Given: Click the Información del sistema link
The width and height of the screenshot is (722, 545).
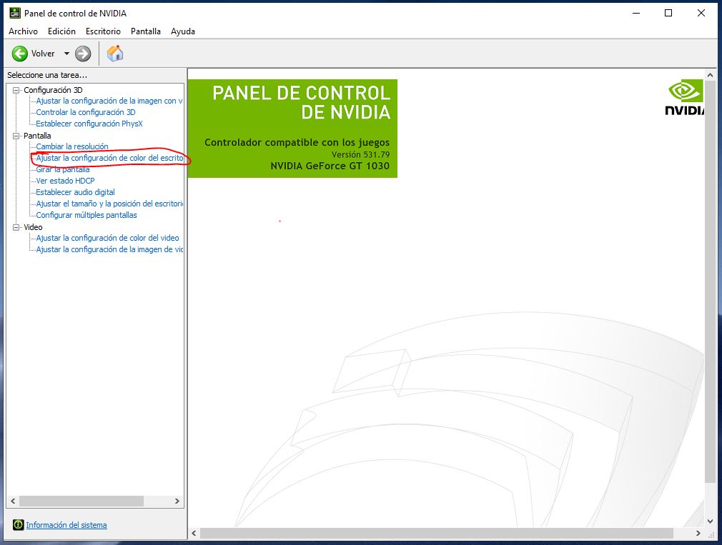Looking at the screenshot, I should pos(66,525).
